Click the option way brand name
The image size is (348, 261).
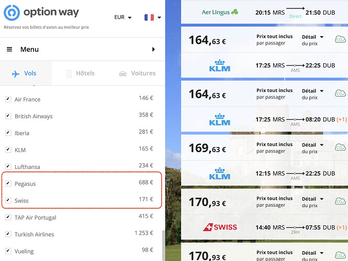[51, 12]
